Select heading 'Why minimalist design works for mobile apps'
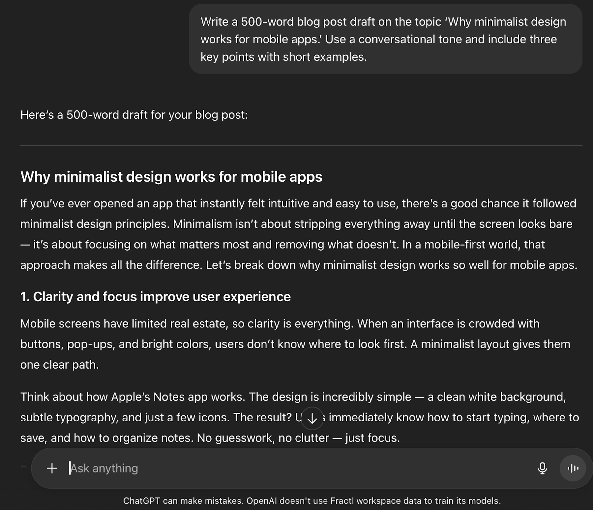Image resolution: width=593 pixels, height=510 pixels. 171,177
